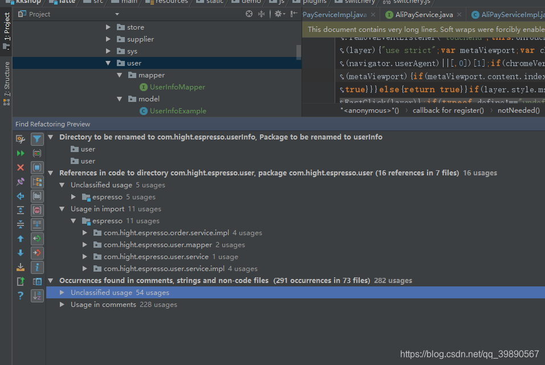Rerun the refactoring search

point(21,154)
